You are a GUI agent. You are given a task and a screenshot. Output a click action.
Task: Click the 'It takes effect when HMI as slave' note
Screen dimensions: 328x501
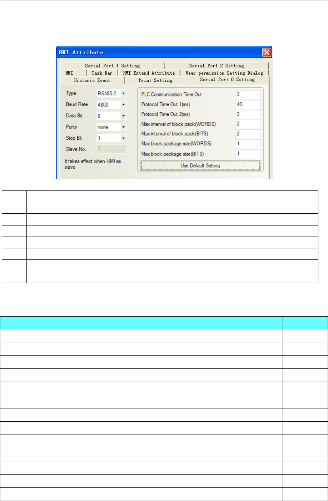(93, 164)
